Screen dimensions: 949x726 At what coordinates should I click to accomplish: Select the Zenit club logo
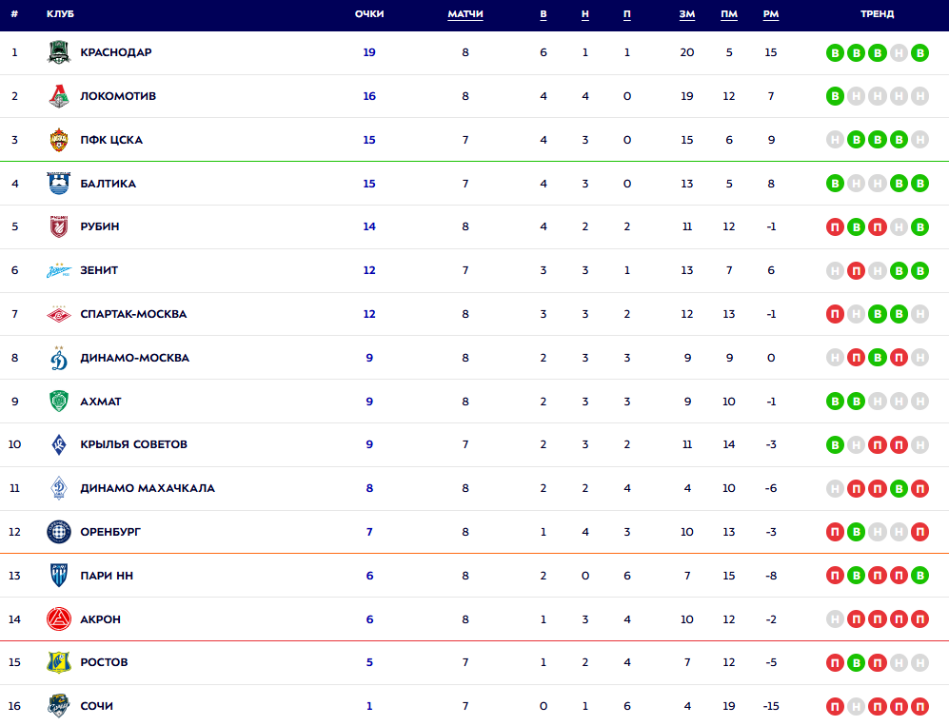tap(59, 271)
